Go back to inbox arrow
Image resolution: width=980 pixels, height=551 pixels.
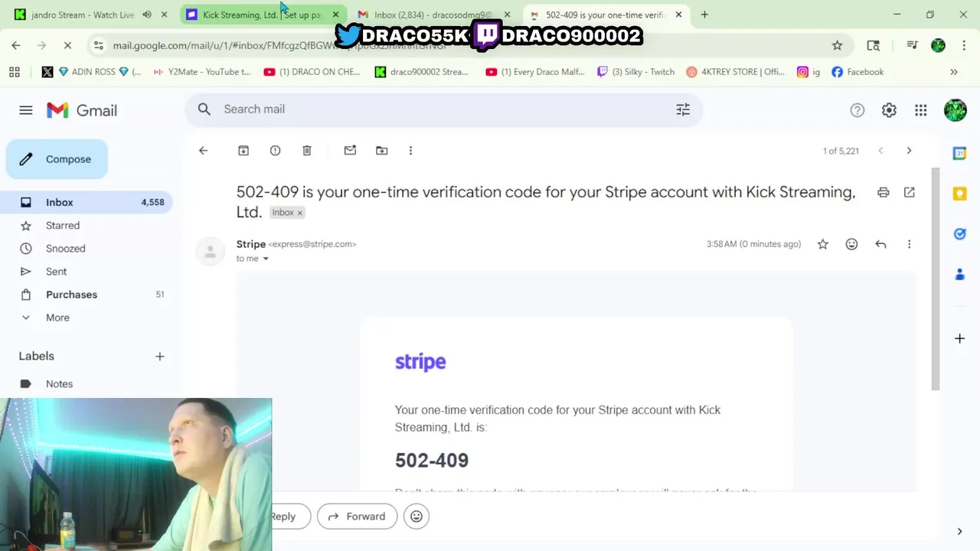pyautogui.click(x=203, y=151)
